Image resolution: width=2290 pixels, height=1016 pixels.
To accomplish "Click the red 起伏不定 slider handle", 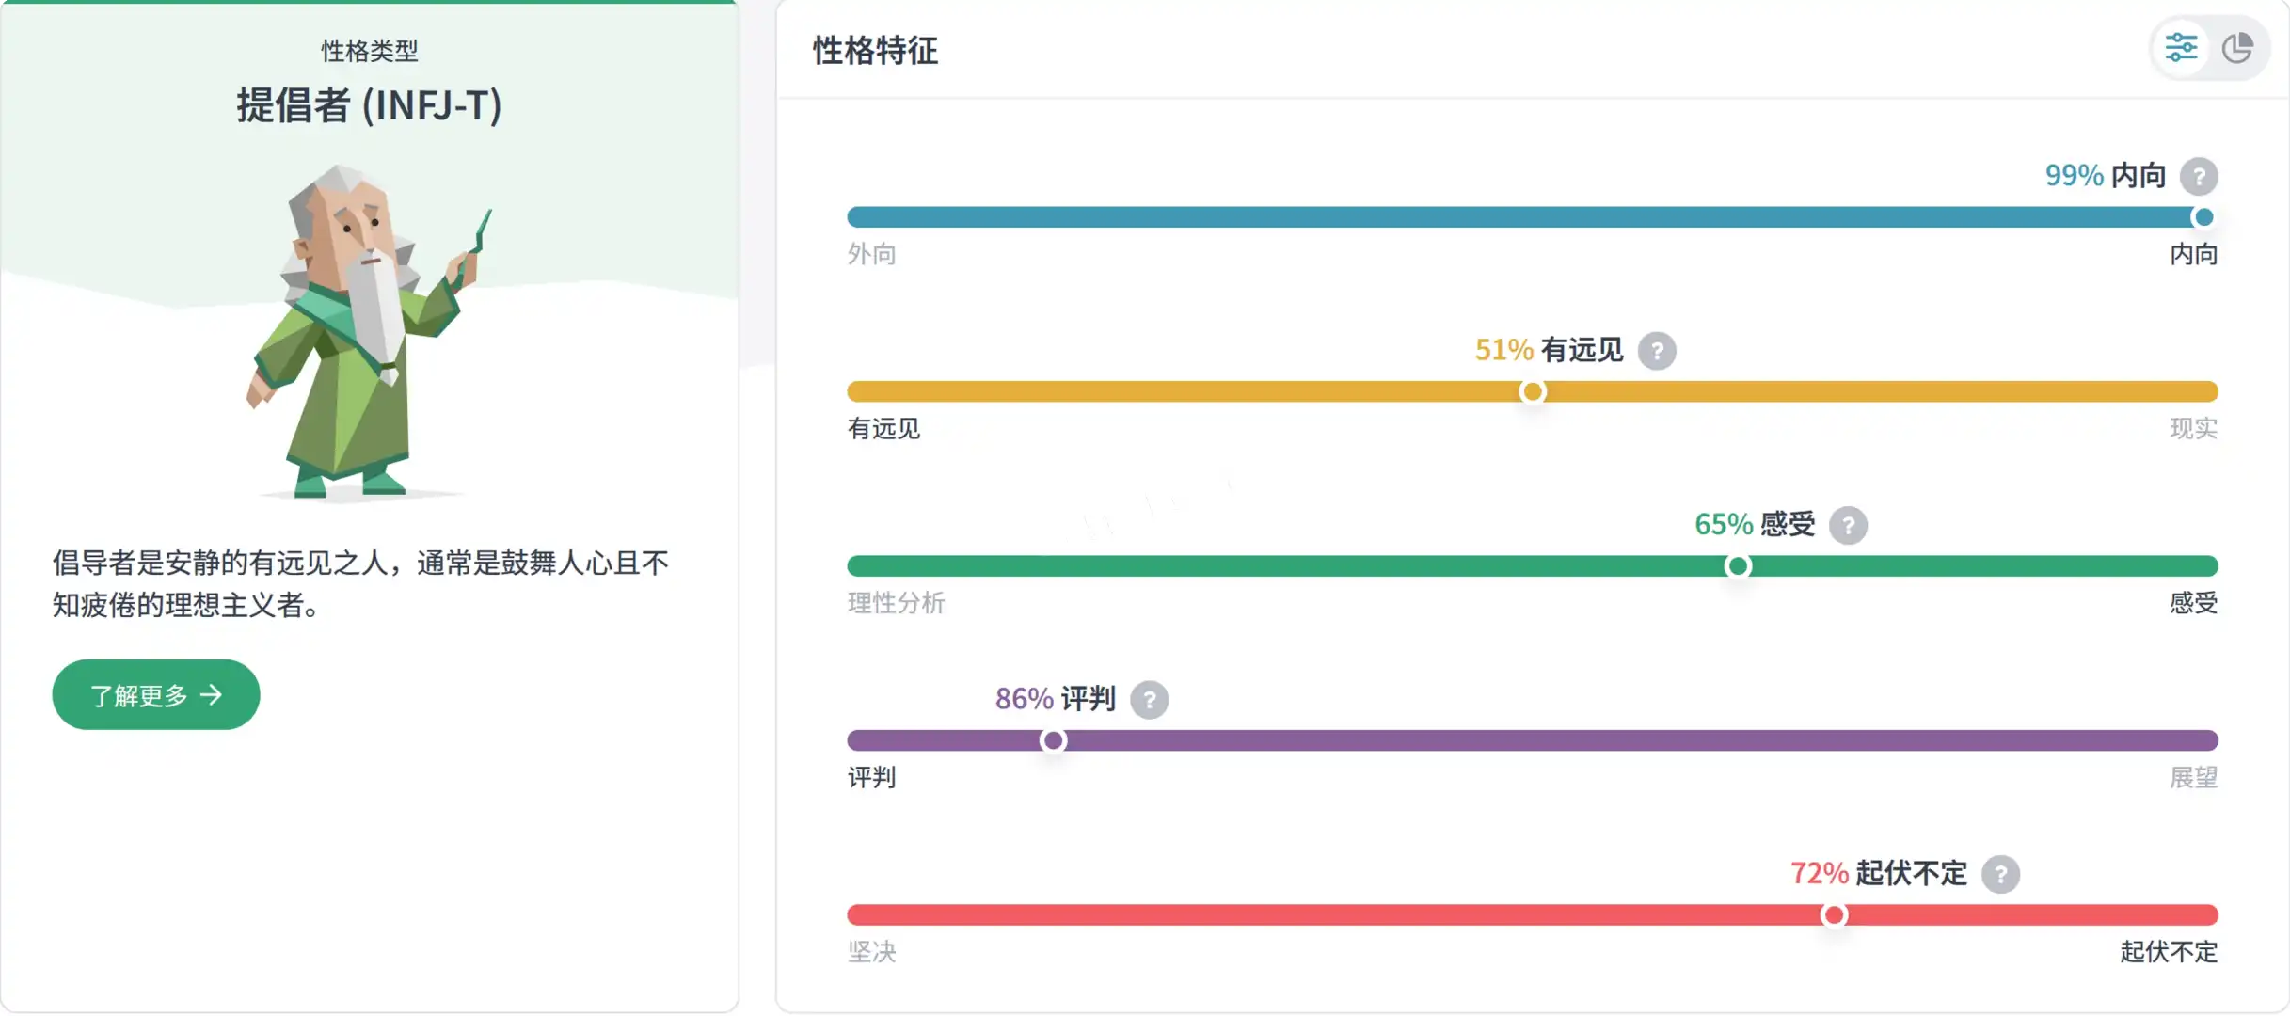I will [x=1833, y=915].
